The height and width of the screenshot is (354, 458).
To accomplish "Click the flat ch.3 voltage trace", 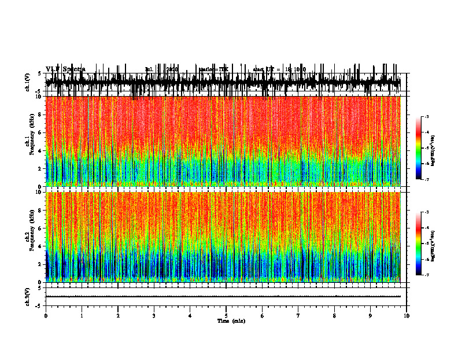I will coord(223,297).
